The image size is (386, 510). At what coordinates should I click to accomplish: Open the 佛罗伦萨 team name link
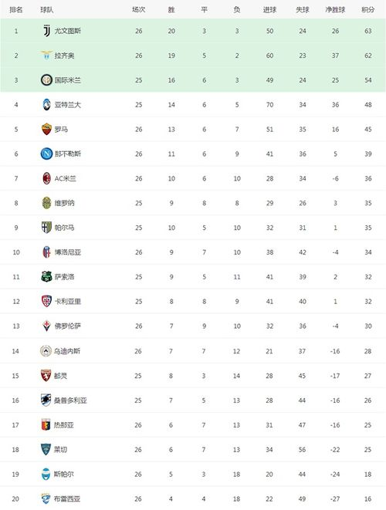pyautogui.click(x=68, y=326)
